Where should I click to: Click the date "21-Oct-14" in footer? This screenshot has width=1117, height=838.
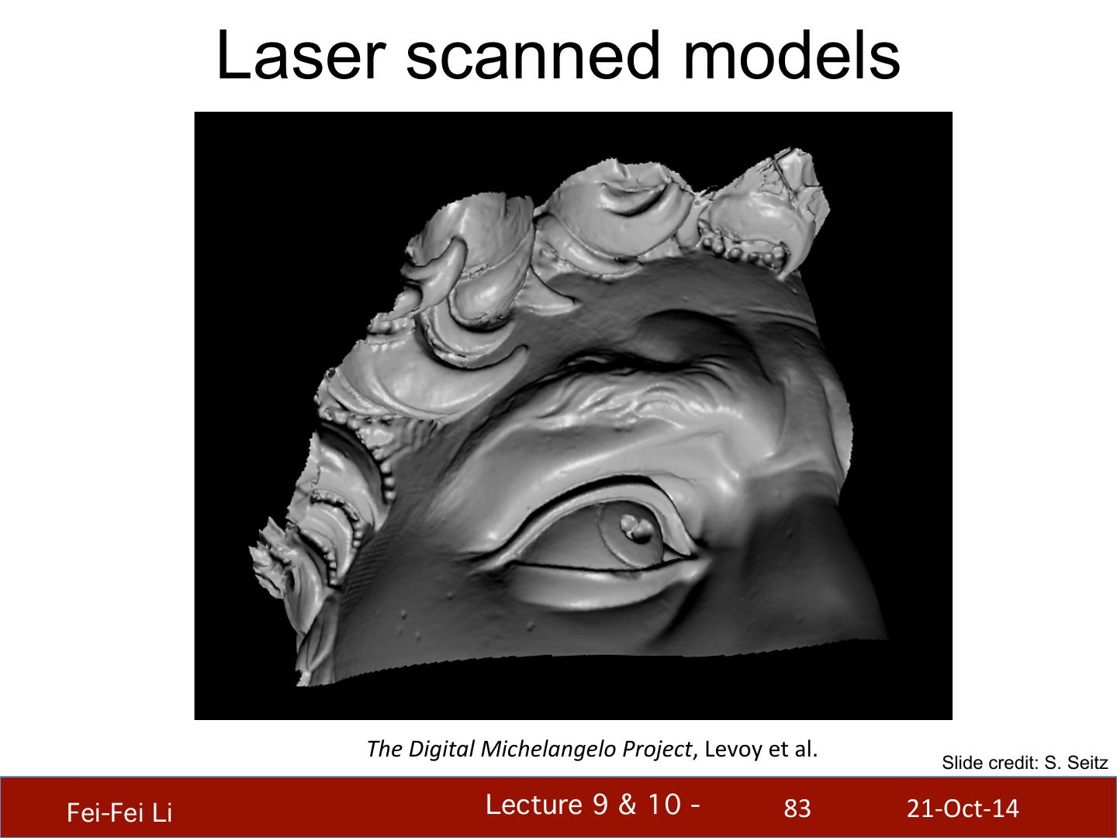[x=963, y=809]
